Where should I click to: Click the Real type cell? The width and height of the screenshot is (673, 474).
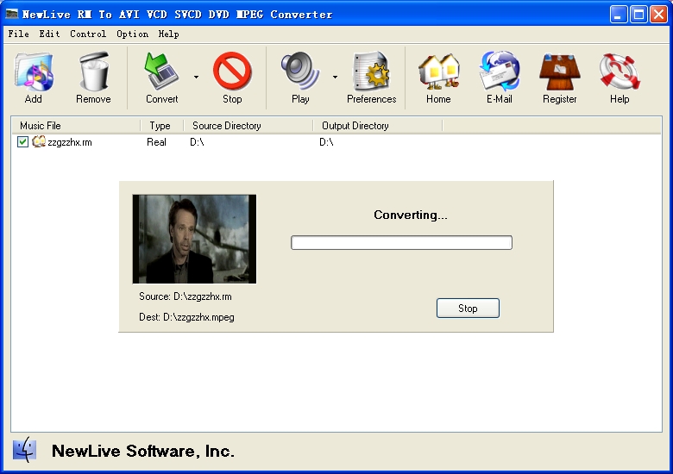click(157, 142)
